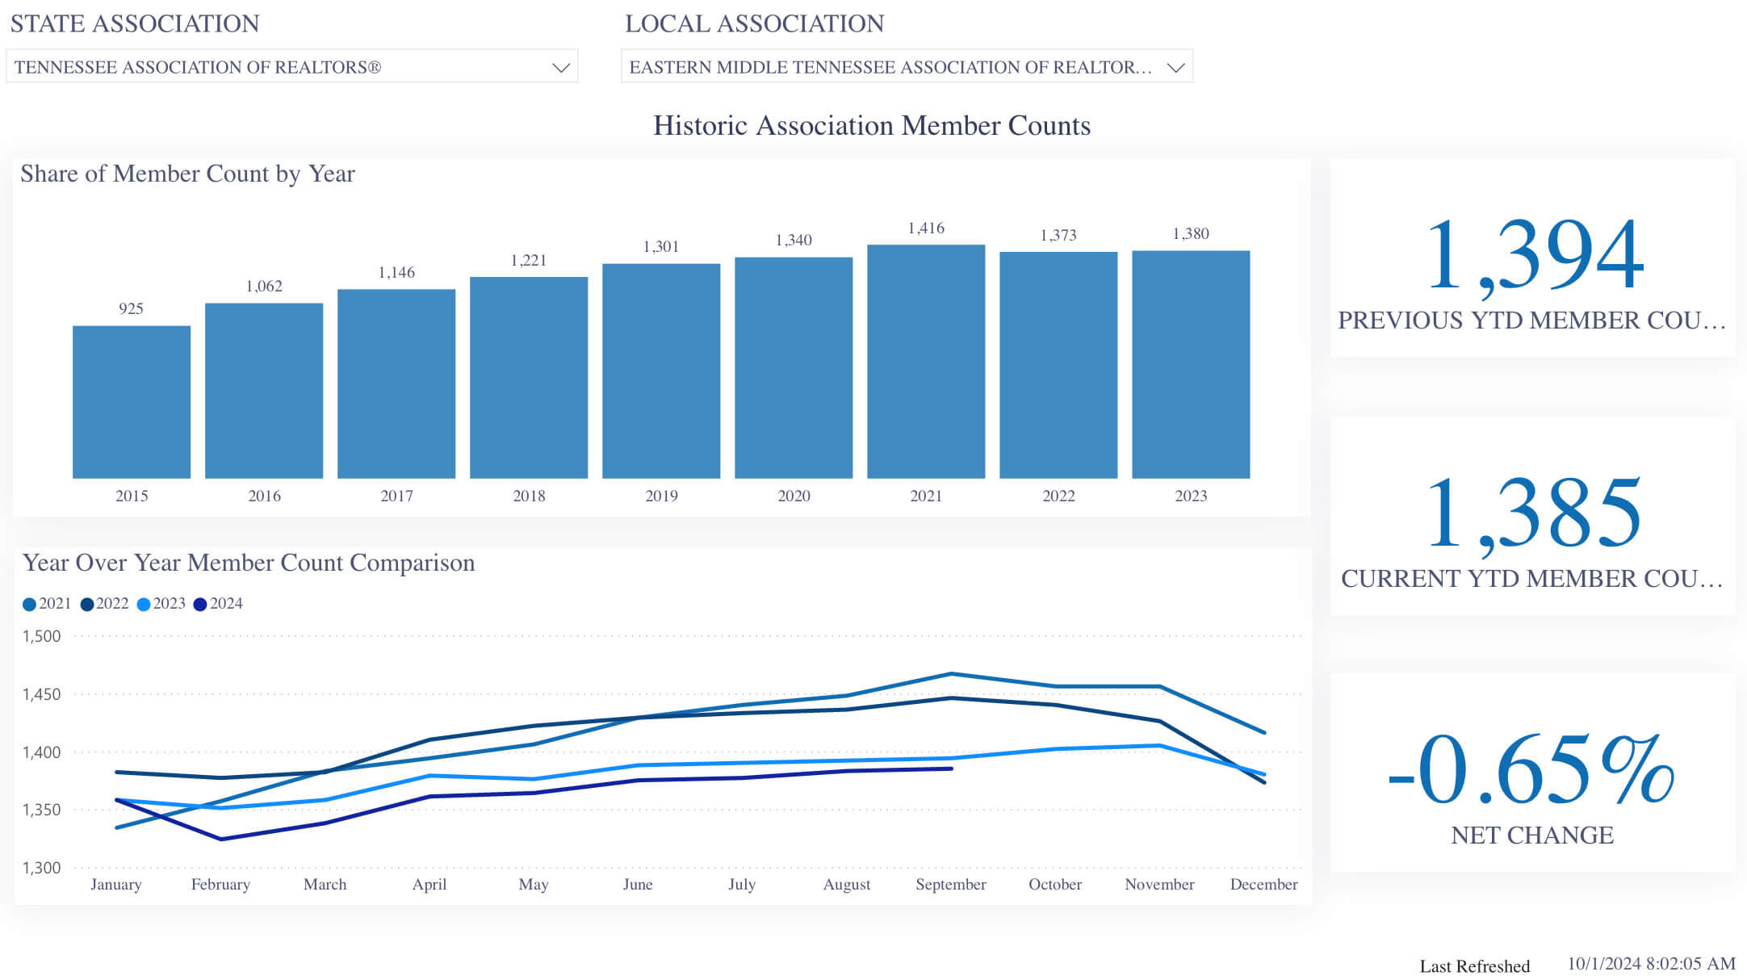
Task: Click Year Over Year Member Count Comparison title
Action: pyautogui.click(x=249, y=563)
